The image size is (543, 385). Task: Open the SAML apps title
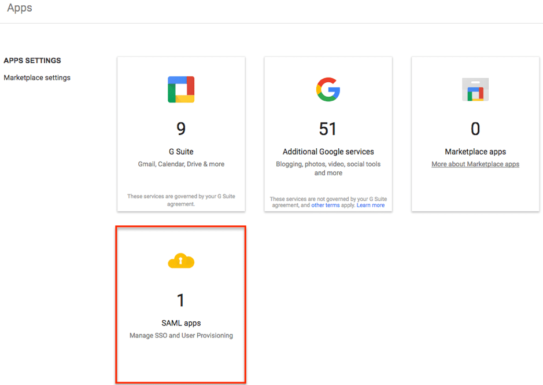pyautogui.click(x=181, y=323)
